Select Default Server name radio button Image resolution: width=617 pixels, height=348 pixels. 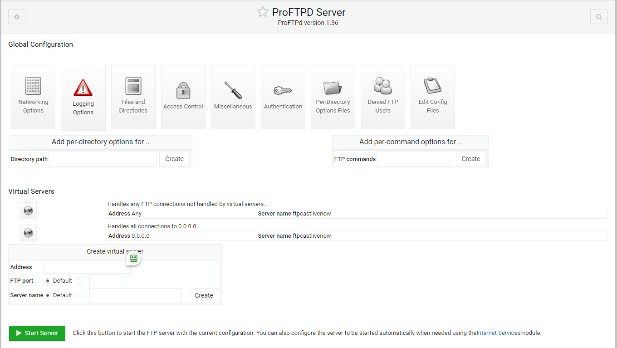pos(48,295)
